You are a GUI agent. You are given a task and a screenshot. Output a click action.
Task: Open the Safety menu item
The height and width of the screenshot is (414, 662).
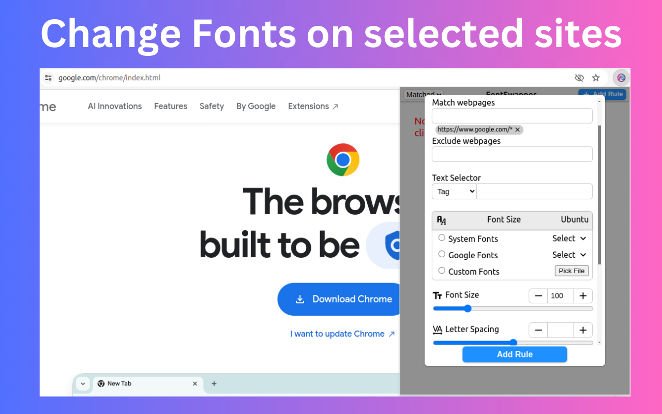point(212,106)
